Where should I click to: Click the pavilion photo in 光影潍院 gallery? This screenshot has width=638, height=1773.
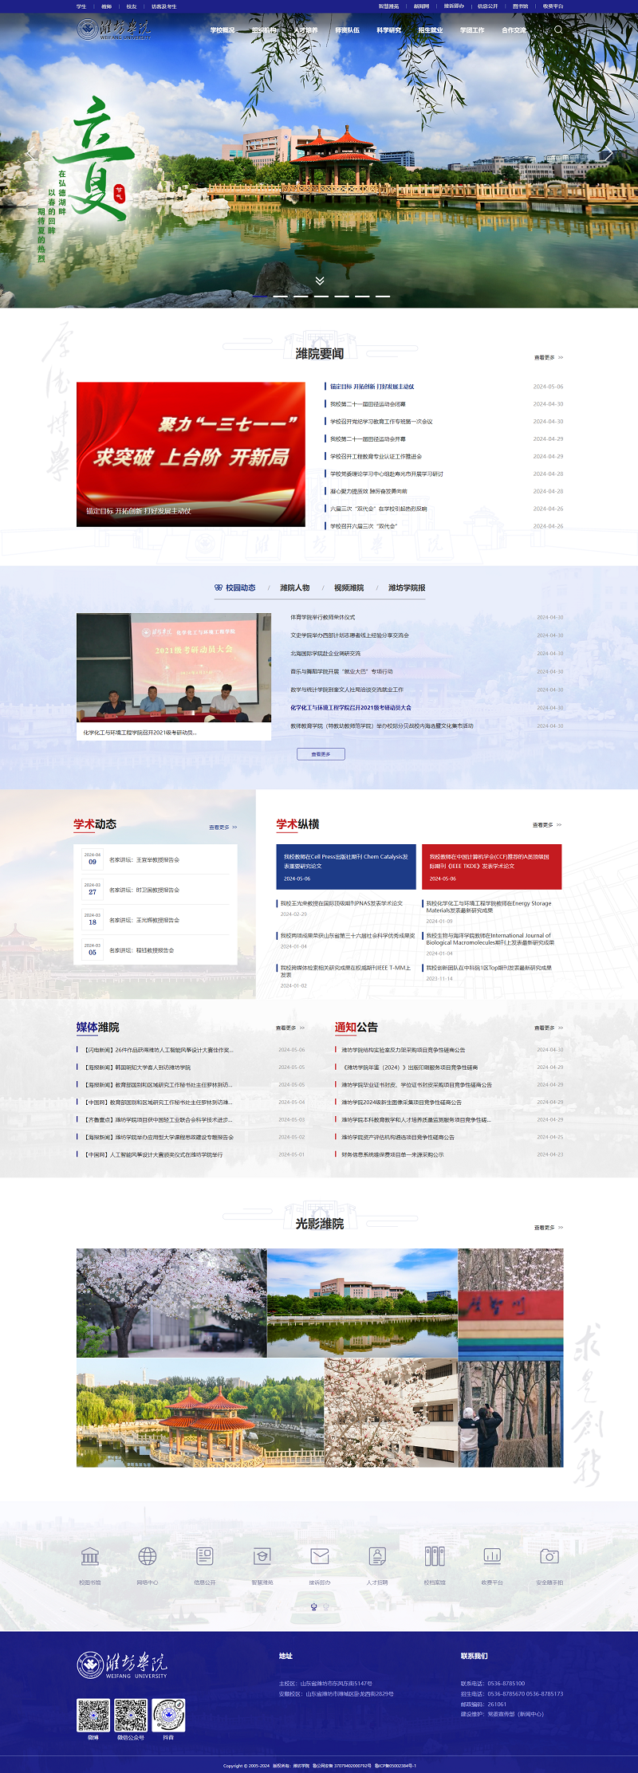coord(200,1413)
